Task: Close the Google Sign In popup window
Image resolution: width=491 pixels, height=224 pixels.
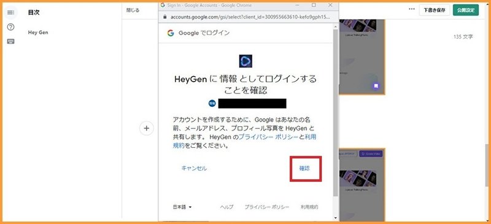Action: [330, 5]
